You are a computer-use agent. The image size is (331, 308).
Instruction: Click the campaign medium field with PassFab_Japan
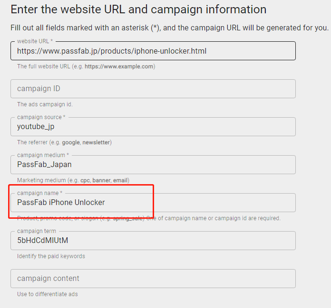(x=152, y=165)
